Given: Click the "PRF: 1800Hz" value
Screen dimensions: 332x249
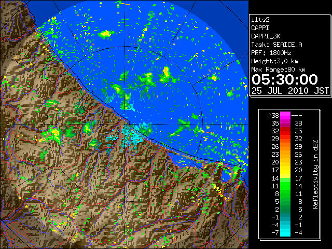Looking at the screenshot, I should [x=271, y=53].
